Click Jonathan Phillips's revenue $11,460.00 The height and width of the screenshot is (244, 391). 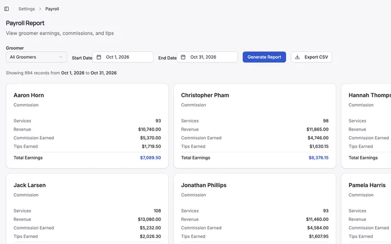pos(317,219)
